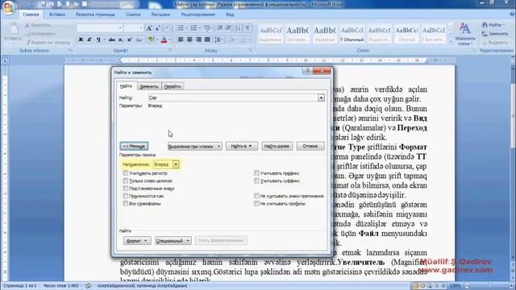Click the << Меньше button
The height and width of the screenshot is (290, 516).
[x=134, y=146]
